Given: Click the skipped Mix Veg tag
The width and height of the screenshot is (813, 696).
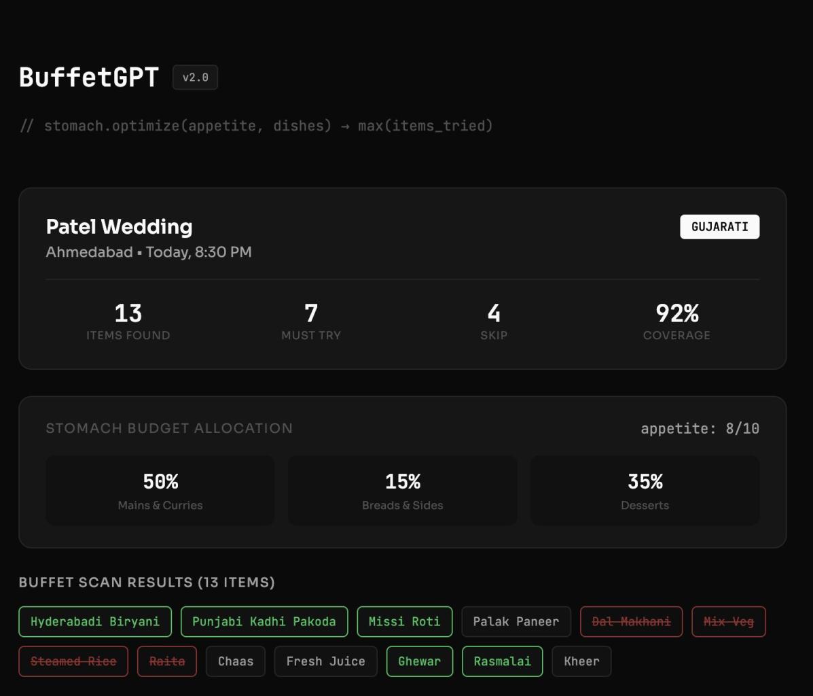Looking at the screenshot, I should tap(728, 621).
